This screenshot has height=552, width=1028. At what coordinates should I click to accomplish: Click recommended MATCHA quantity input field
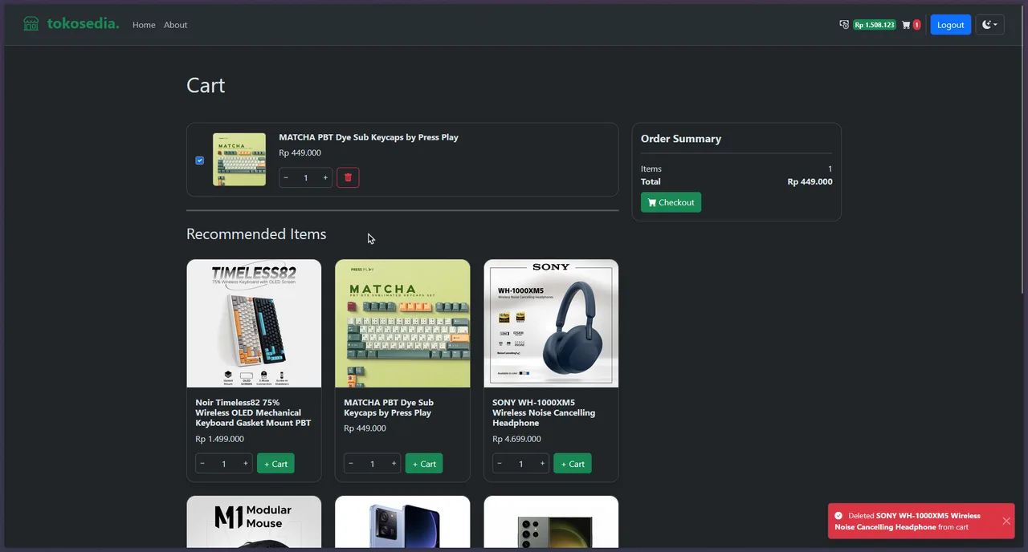point(373,464)
